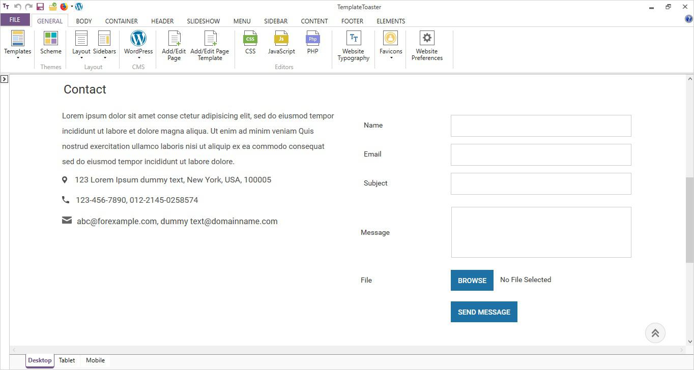Image resolution: width=694 pixels, height=370 pixels.
Task: Expand the Layout dropdown
Action: 81,57
